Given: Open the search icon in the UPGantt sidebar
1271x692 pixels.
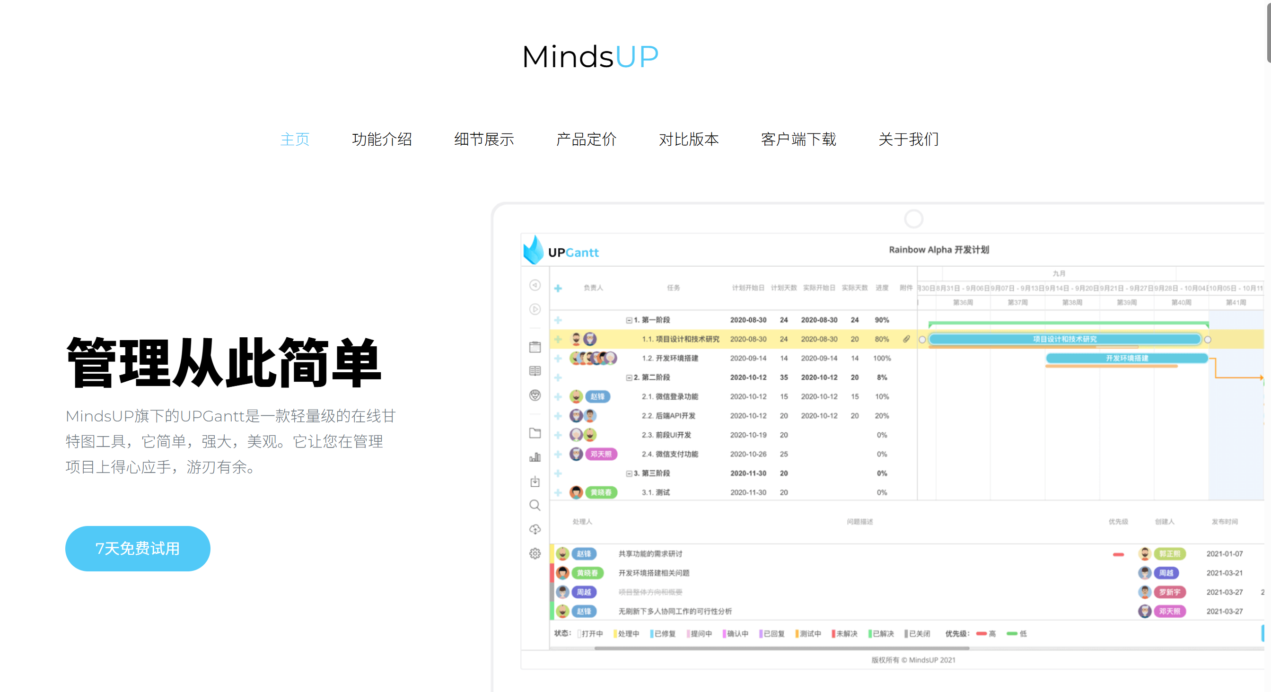Looking at the screenshot, I should pyautogui.click(x=535, y=505).
